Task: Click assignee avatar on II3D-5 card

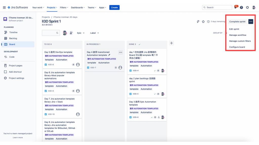Action: point(163,94)
